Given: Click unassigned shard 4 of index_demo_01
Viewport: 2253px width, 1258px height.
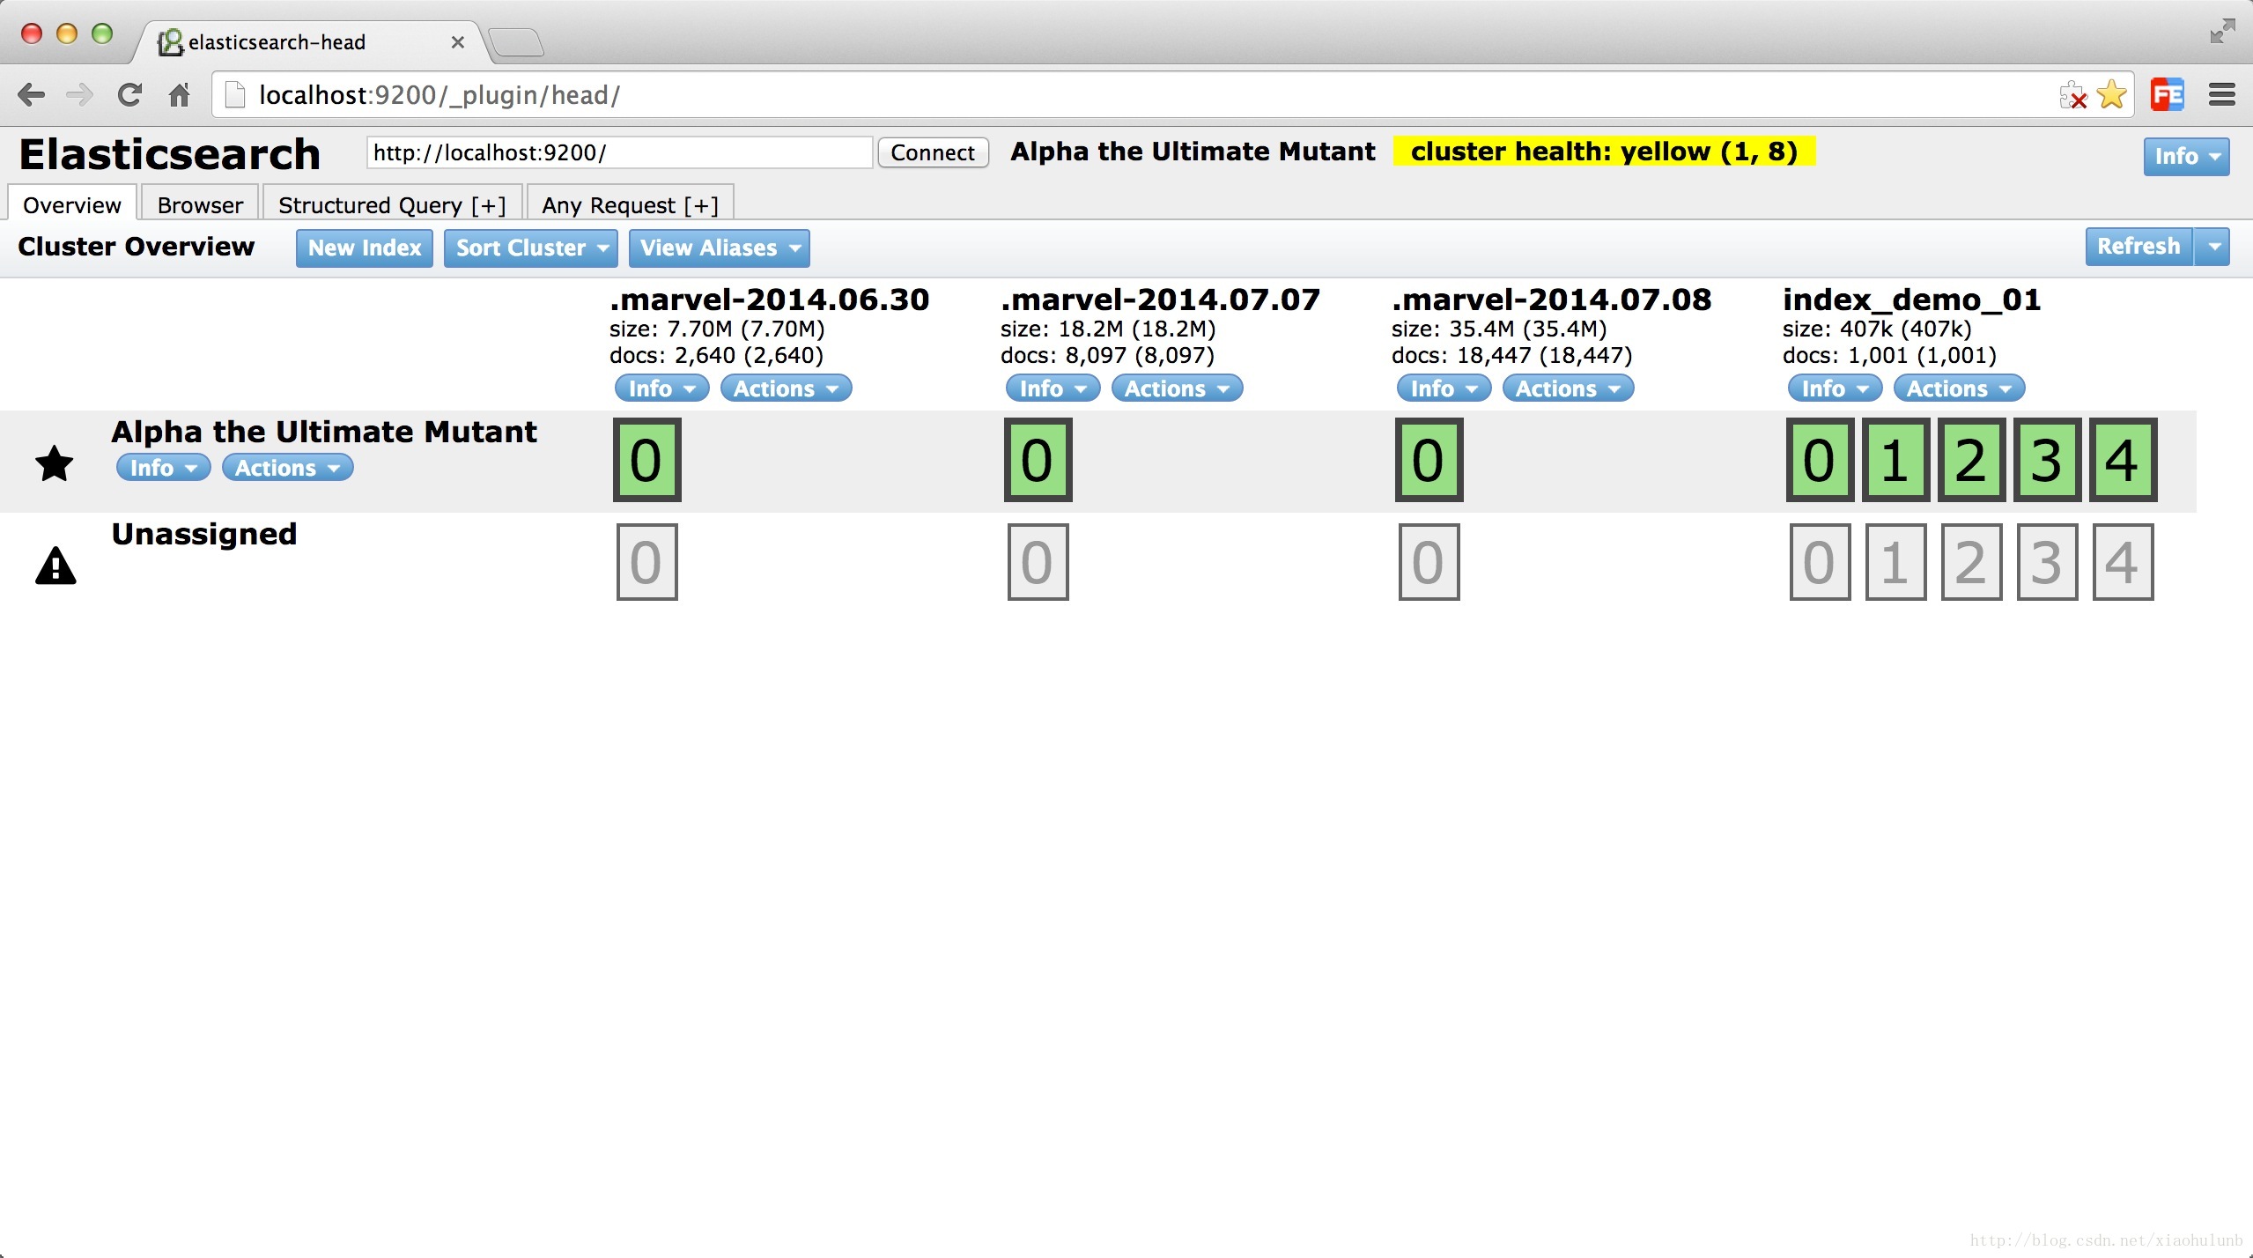Looking at the screenshot, I should click(2123, 562).
